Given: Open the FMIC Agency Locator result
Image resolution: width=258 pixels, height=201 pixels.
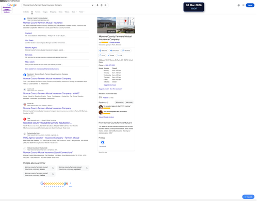Looking at the screenshot, I should tap(51, 138).
